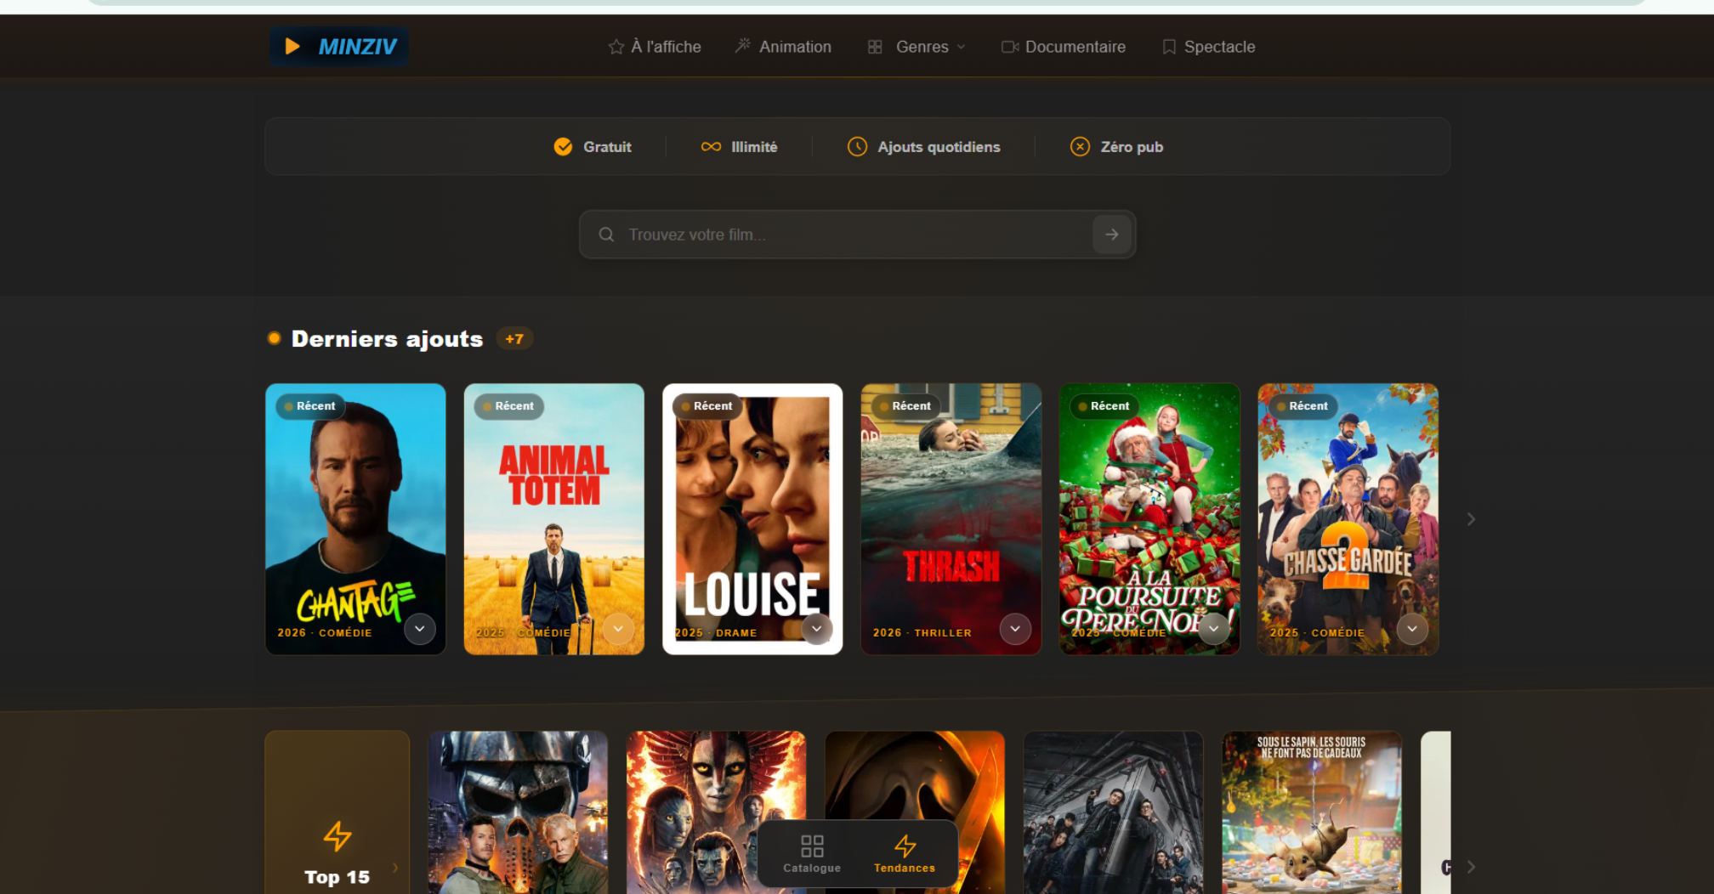
Task: Click the Catalogue grid icon
Action: point(812,846)
